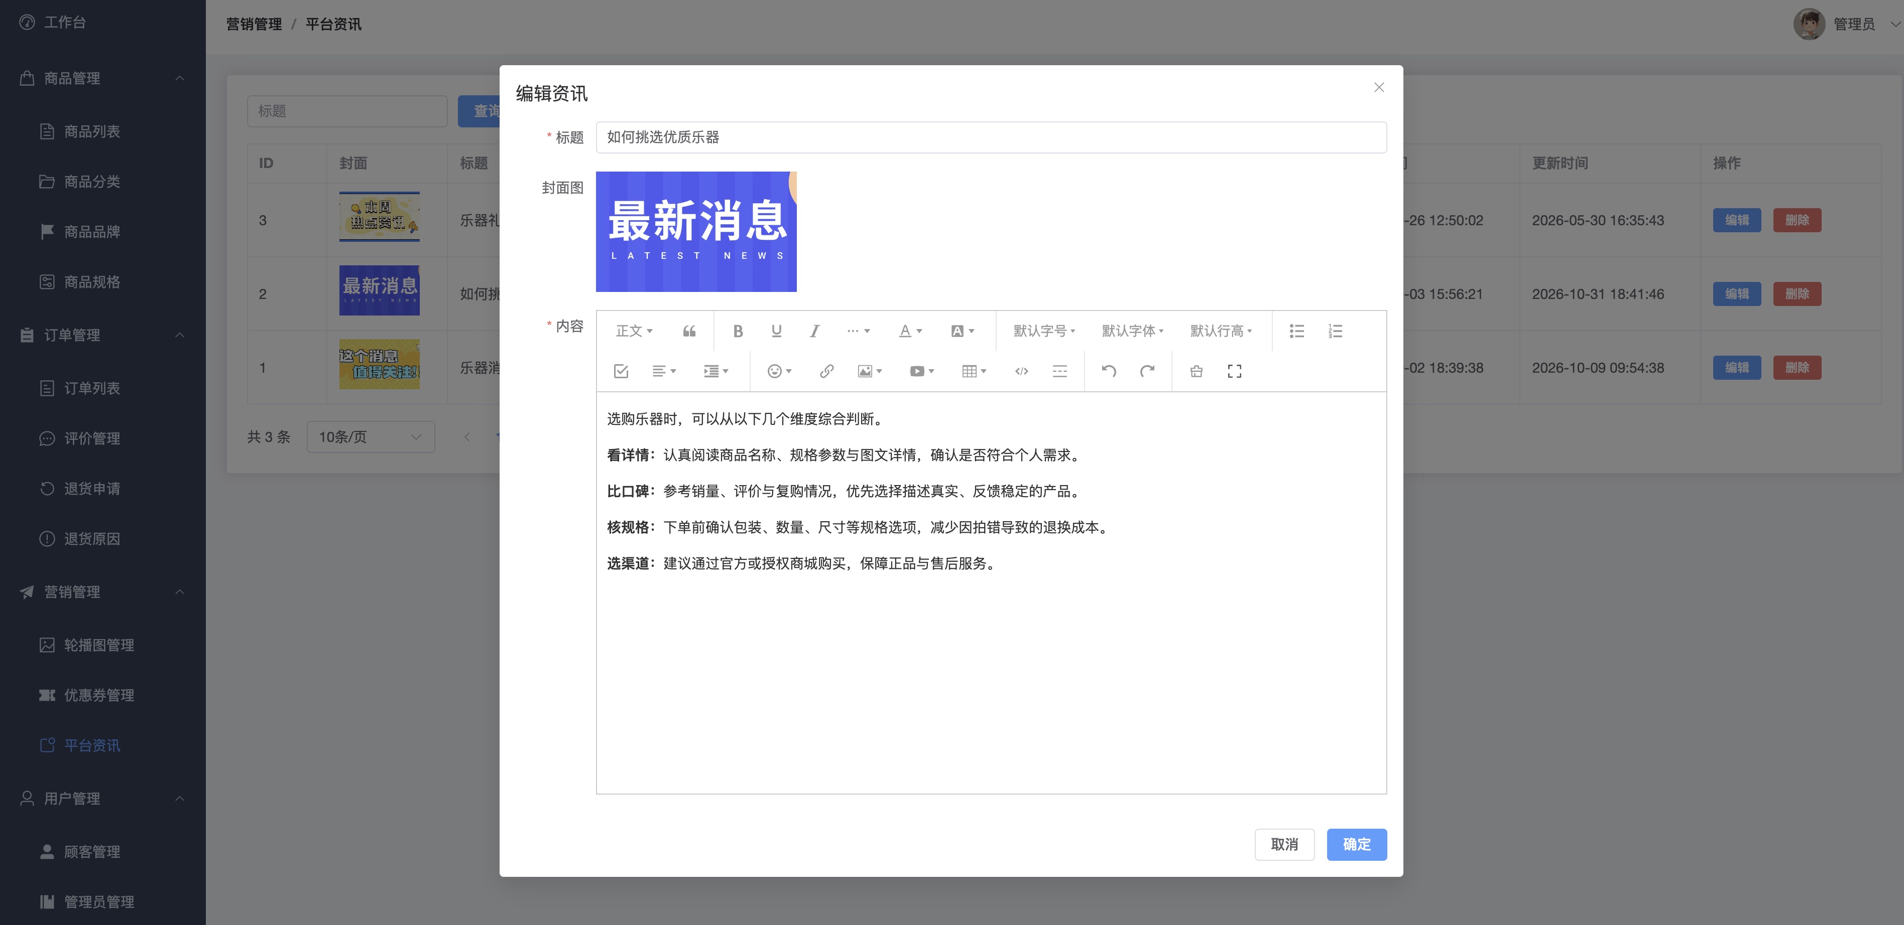This screenshot has height=925, width=1904.
Task: Collapse the 订单管理 menu group
Action: coord(103,335)
